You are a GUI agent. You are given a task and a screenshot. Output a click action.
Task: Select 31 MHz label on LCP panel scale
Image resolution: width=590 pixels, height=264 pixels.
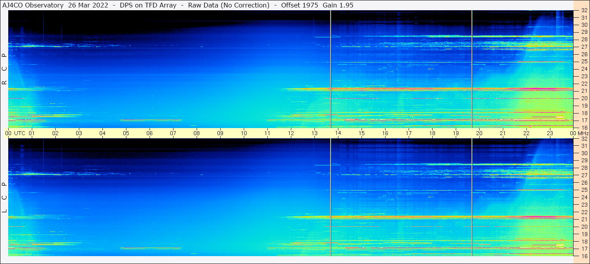pyautogui.click(x=584, y=146)
